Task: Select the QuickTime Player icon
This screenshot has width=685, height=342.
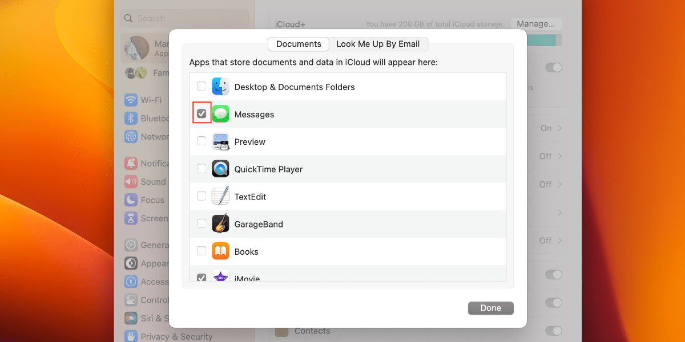Action: click(220, 169)
